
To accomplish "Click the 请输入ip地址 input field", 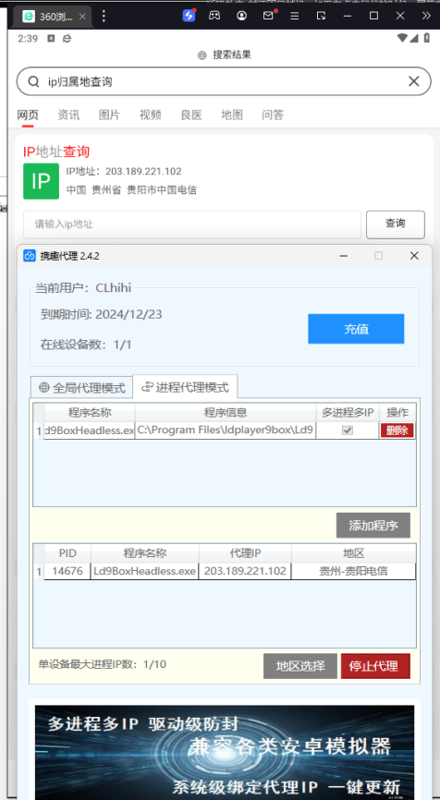I will point(192,224).
